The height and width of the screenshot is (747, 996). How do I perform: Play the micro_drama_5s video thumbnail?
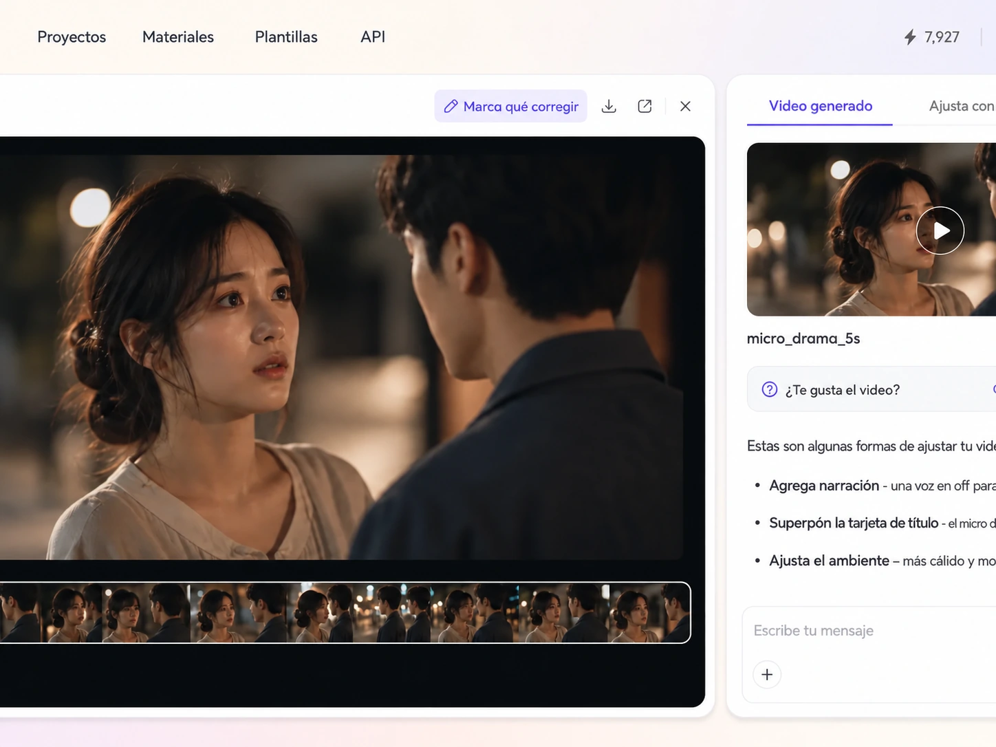(940, 230)
